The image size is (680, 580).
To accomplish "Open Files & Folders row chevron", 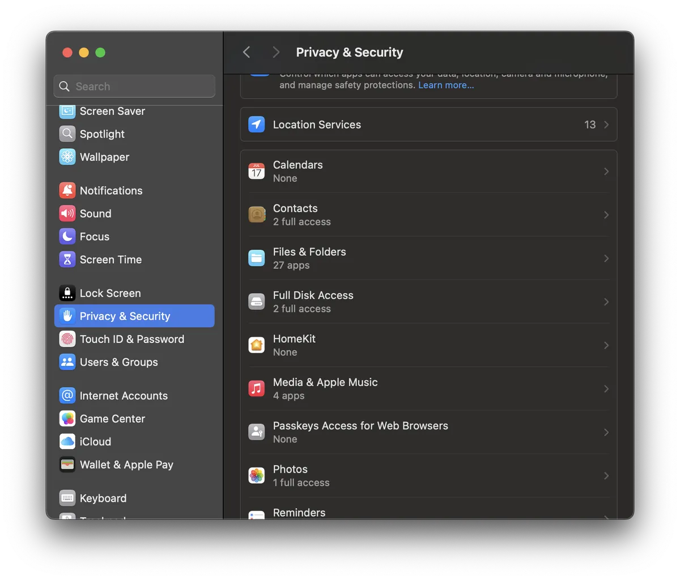I will click(606, 259).
